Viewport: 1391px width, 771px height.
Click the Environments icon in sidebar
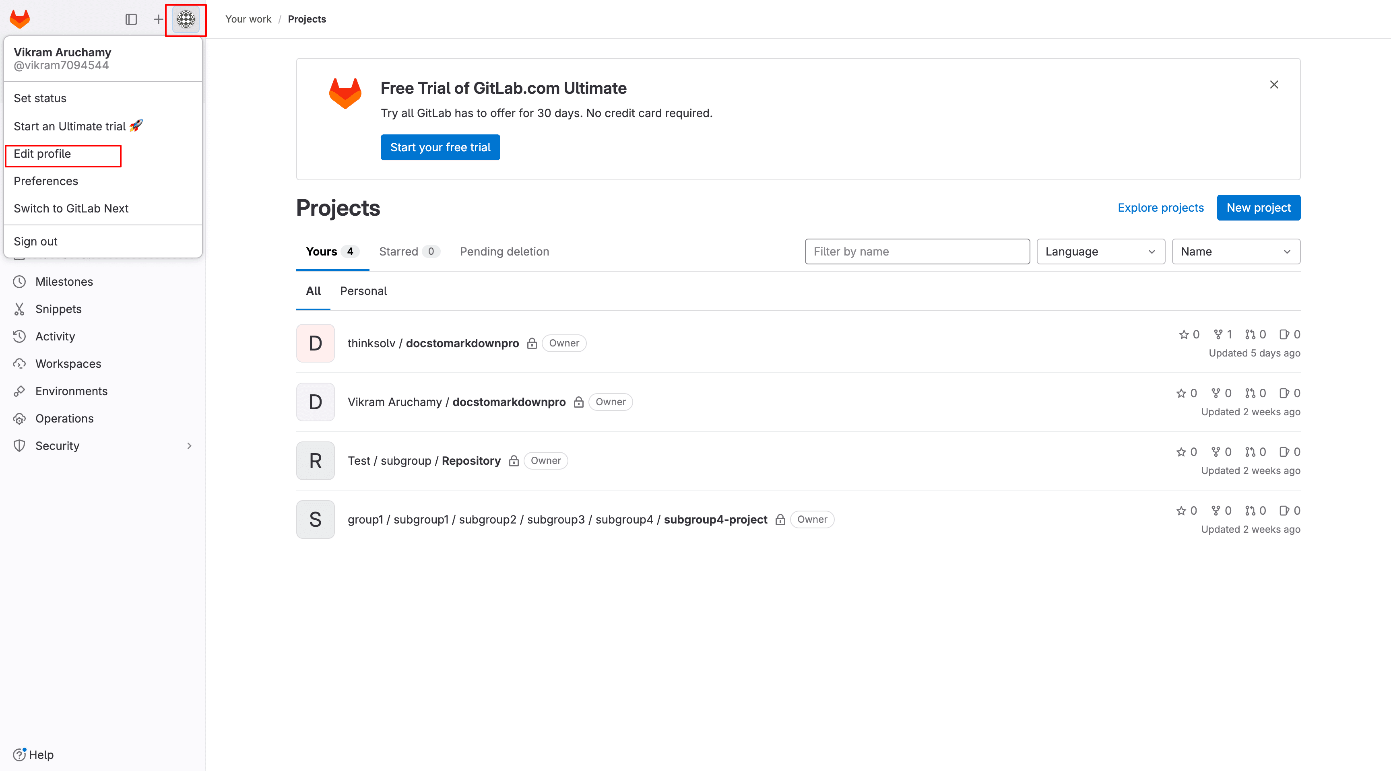pyautogui.click(x=19, y=392)
